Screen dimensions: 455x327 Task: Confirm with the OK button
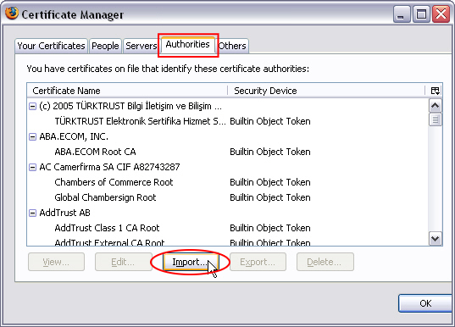click(x=425, y=303)
